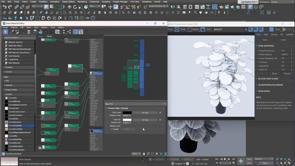Toggle Simple Exposure checkbox
295x166 pixels.
tap(258, 51)
